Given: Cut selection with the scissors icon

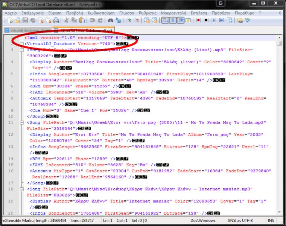Looking at the screenshot, I should pyautogui.click(x=66, y=20).
